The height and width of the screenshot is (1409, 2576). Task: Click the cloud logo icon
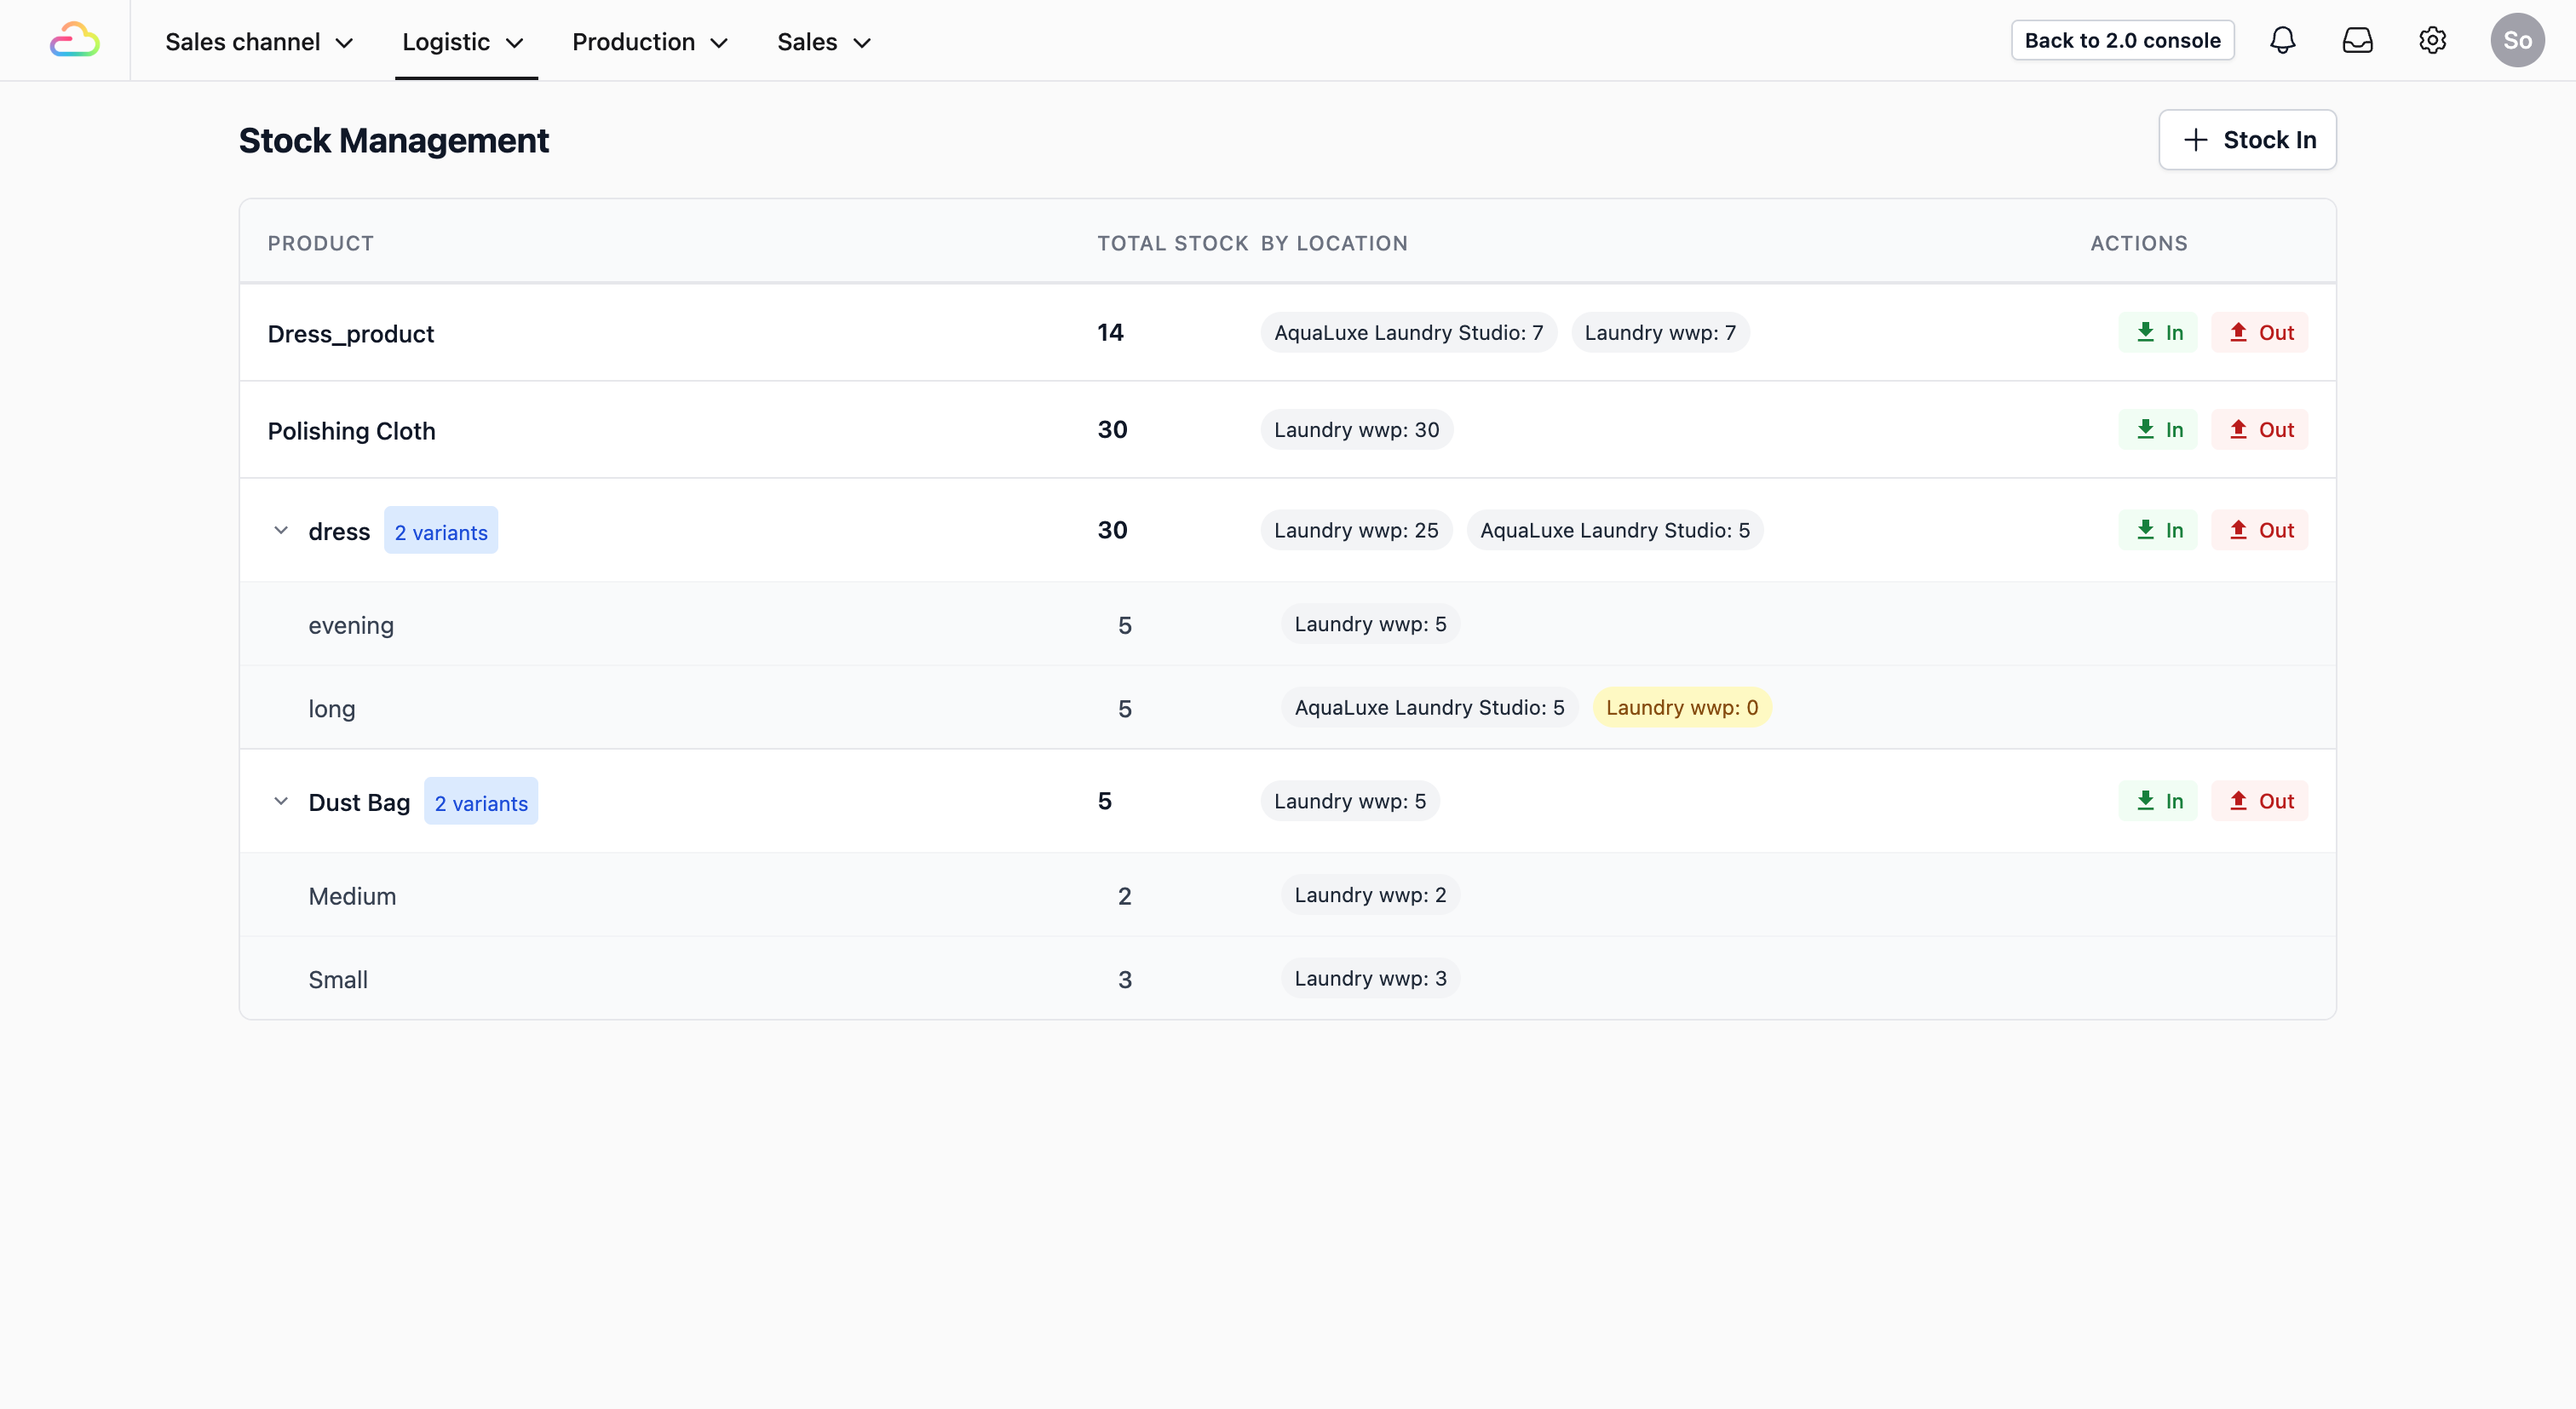point(75,41)
